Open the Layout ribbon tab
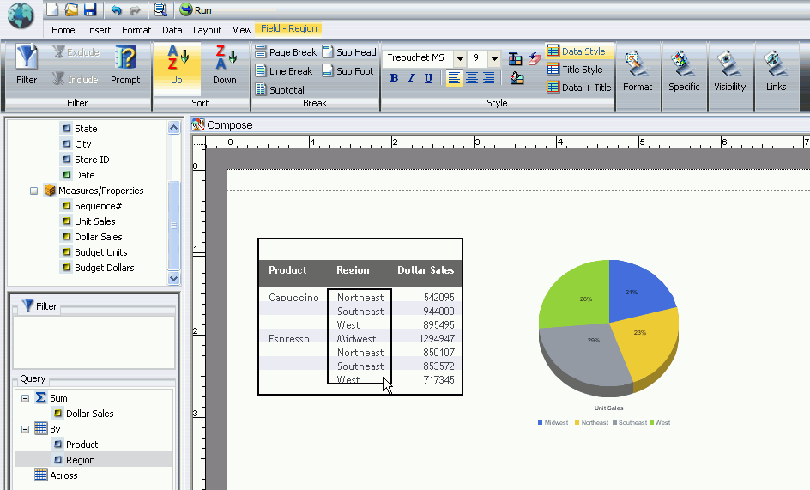The width and height of the screenshot is (810, 490). pyautogui.click(x=207, y=30)
